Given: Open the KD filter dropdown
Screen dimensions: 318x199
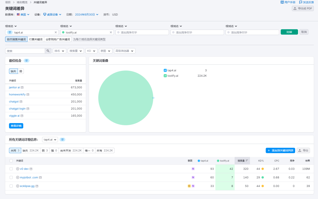Looking at the screenshot, I should [x=91, y=51].
